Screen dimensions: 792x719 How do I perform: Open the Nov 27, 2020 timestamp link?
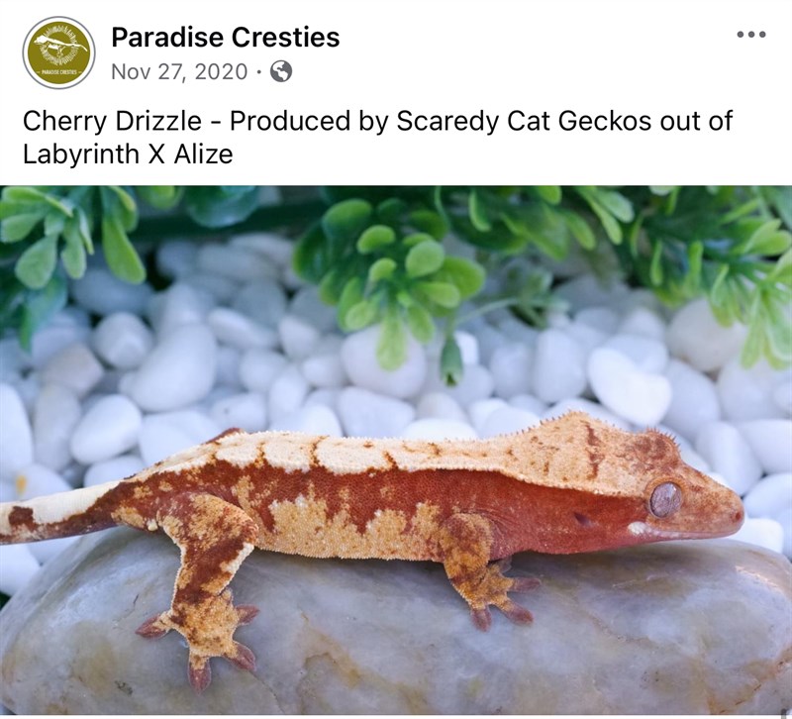[179, 71]
